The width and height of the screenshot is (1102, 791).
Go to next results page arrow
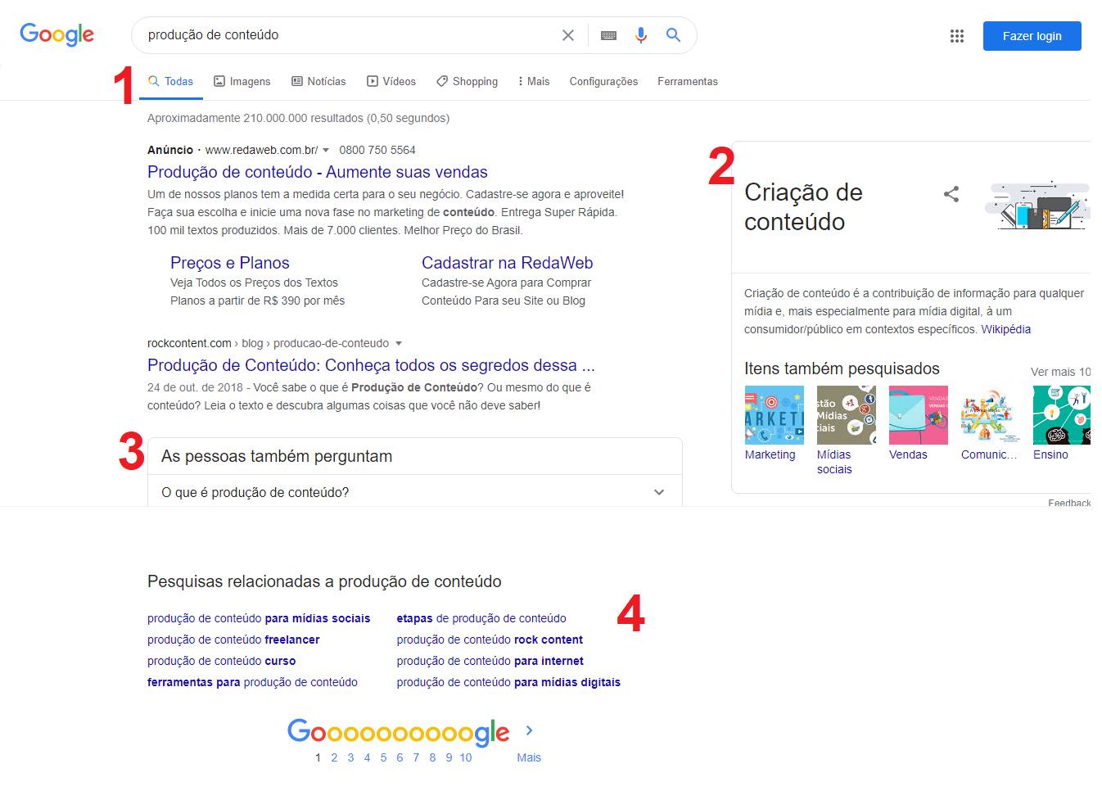tap(529, 730)
